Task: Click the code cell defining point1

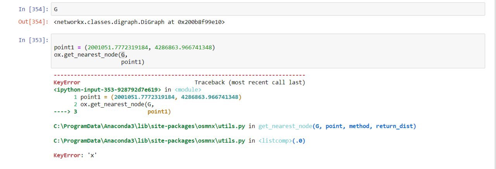Action: (x=268, y=51)
